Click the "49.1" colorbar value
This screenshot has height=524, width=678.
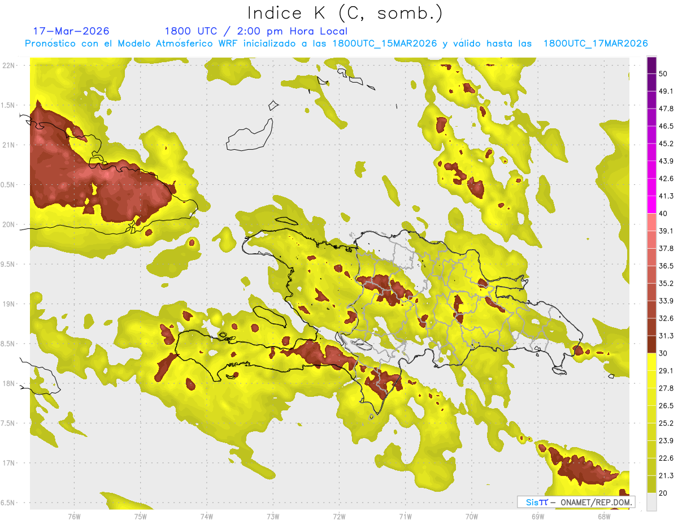666,91
